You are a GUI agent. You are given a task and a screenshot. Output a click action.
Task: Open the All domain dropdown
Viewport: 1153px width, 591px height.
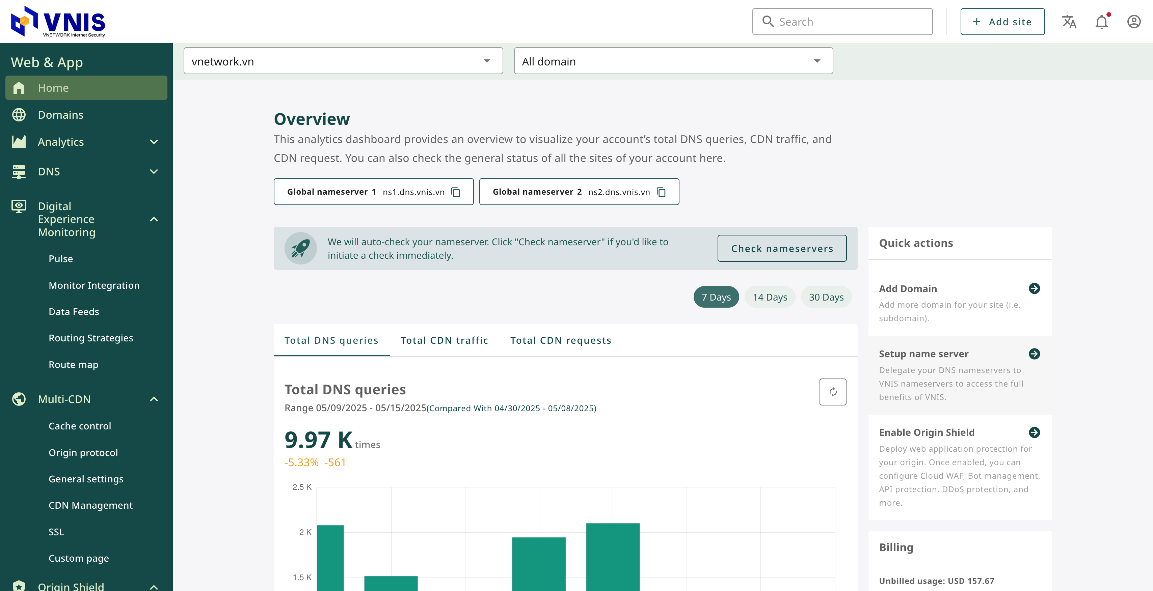click(673, 61)
